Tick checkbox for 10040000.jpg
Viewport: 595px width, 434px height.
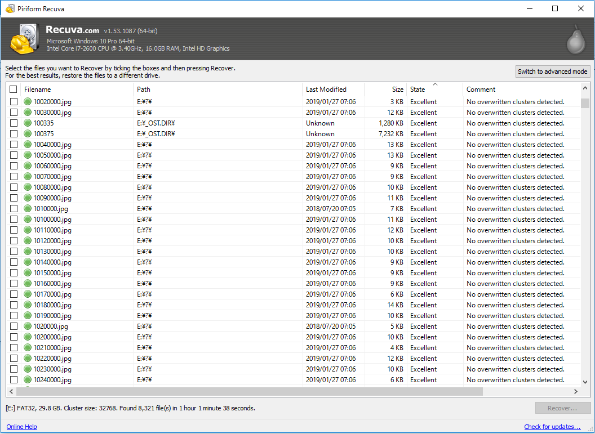coord(14,145)
